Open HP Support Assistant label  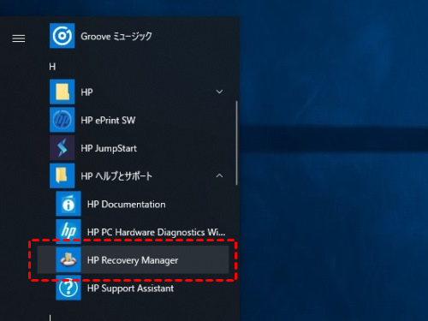pyautogui.click(x=130, y=288)
